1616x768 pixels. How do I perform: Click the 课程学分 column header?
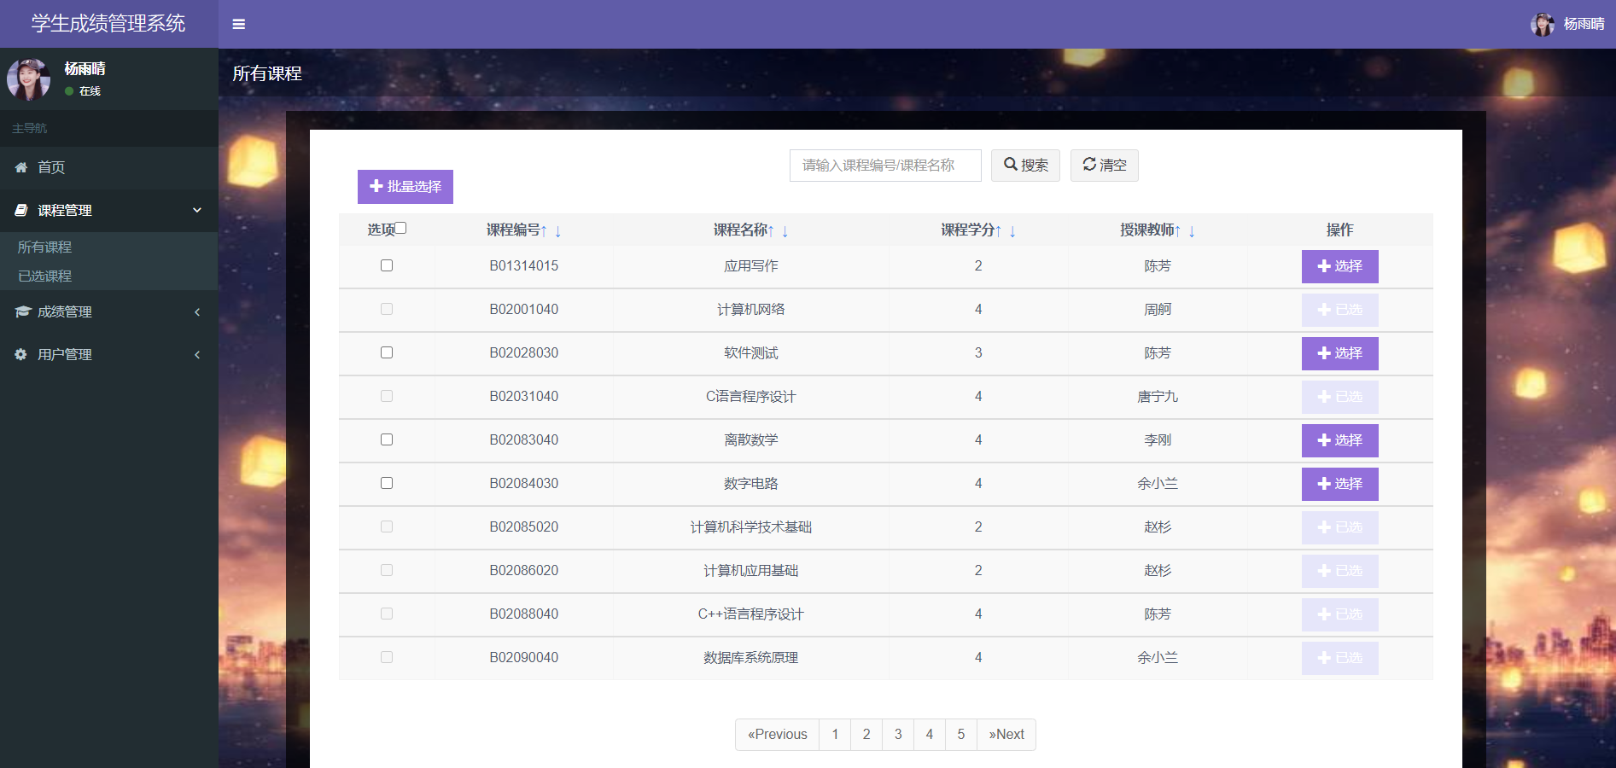pyautogui.click(x=967, y=230)
